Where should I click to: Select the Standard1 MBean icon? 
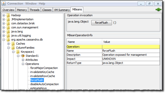point(23,56)
